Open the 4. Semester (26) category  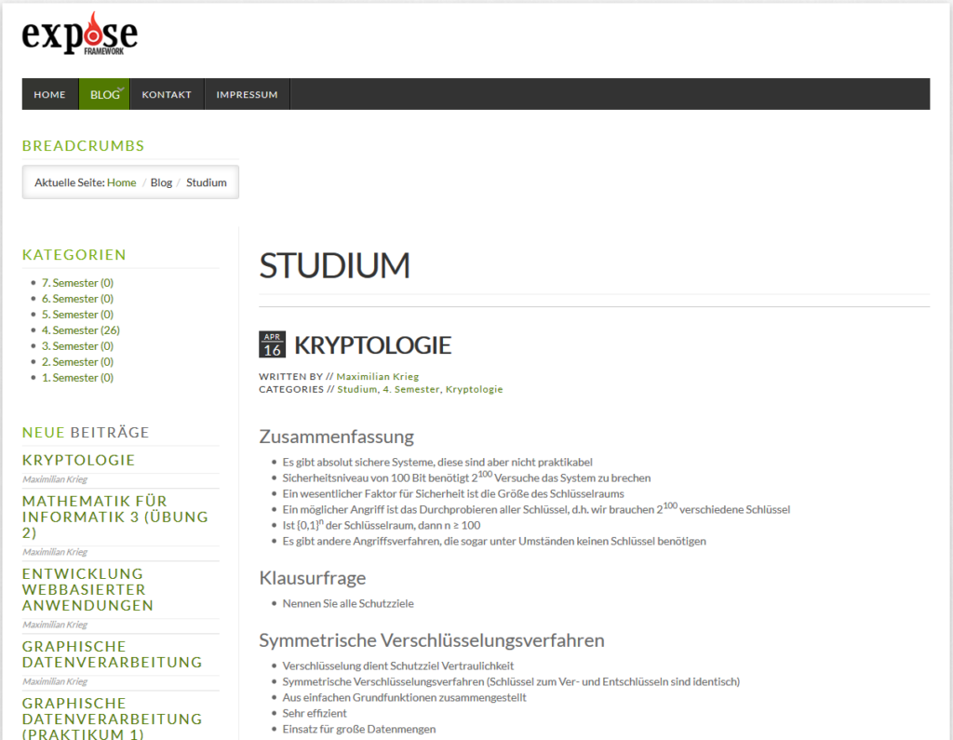pos(80,330)
